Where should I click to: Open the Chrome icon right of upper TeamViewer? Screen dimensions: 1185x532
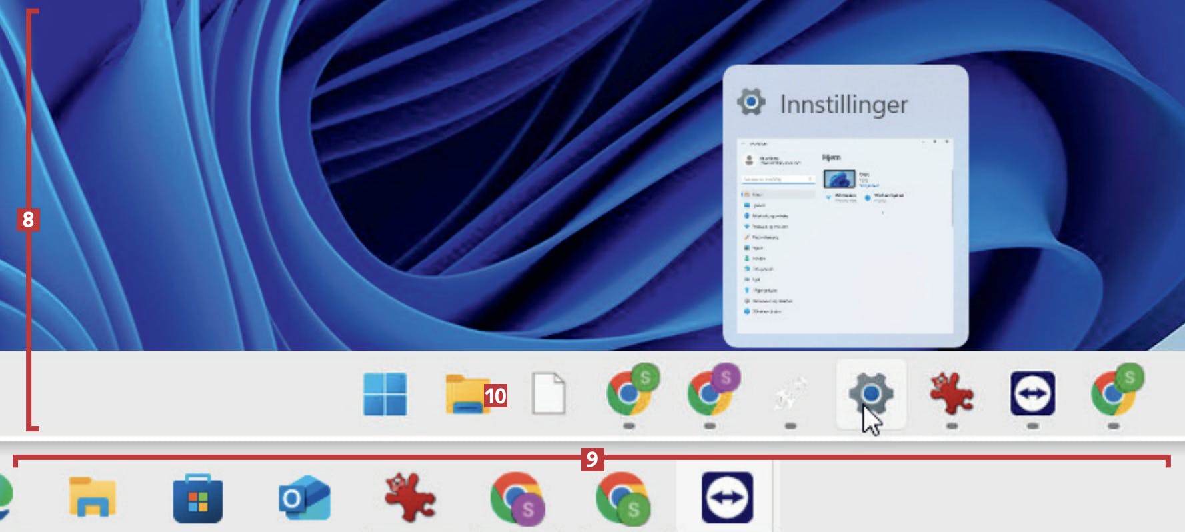(x=1114, y=393)
